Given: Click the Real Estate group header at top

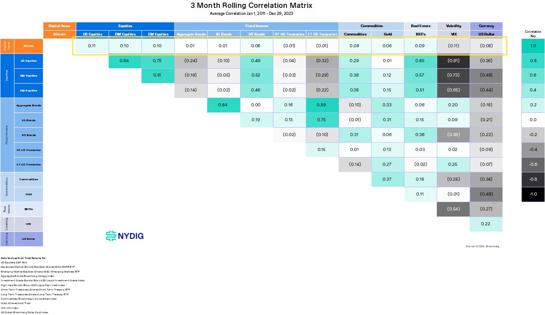Looking at the screenshot, I should pyautogui.click(x=421, y=26).
